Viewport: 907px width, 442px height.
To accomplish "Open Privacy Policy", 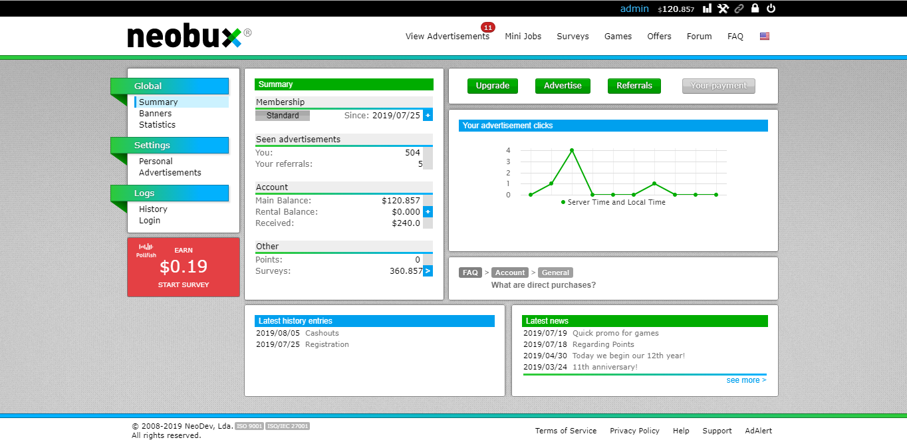I will [x=634, y=431].
